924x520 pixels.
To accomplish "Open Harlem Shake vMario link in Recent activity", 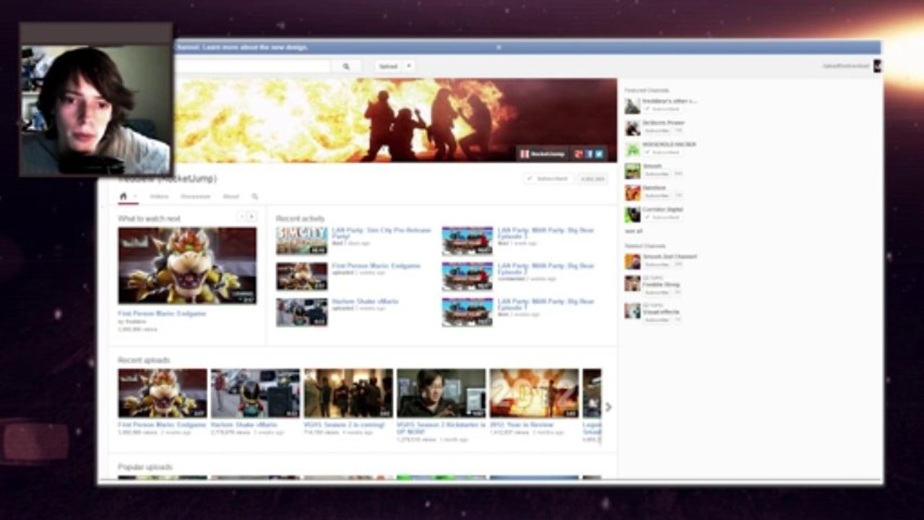I will (365, 301).
